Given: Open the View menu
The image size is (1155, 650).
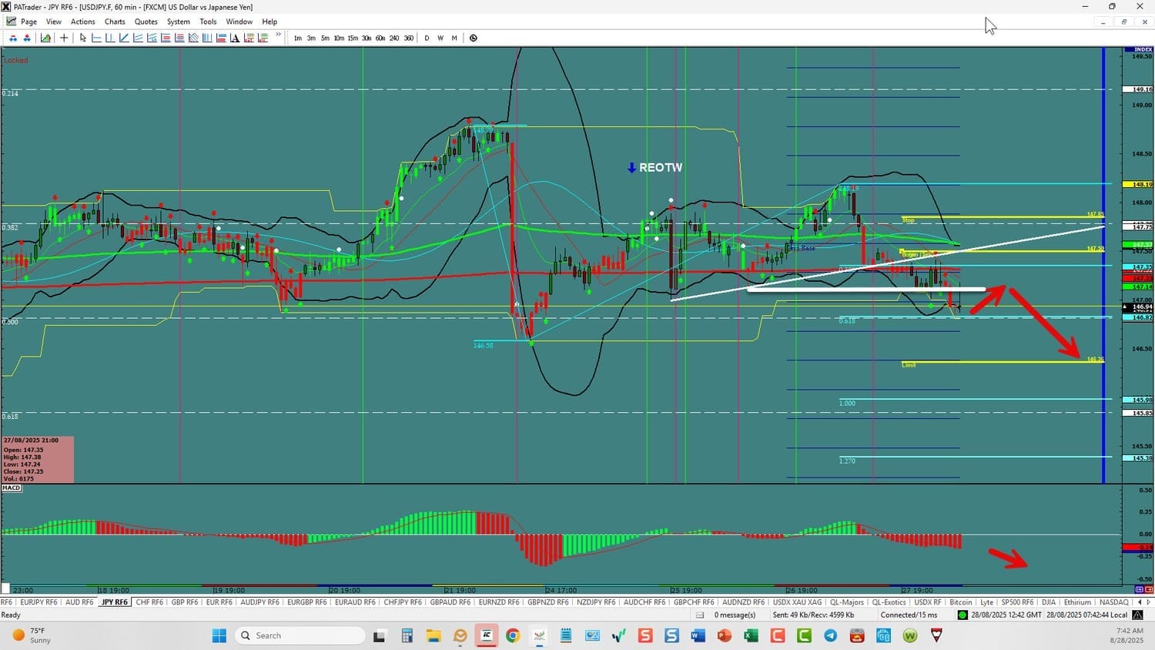Looking at the screenshot, I should pyautogui.click(x=54, y=22).
